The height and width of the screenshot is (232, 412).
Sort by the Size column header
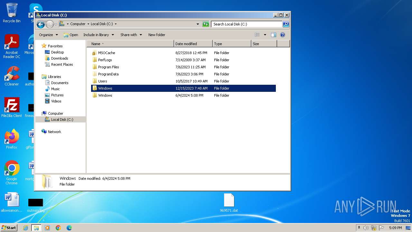pos(264,44)
